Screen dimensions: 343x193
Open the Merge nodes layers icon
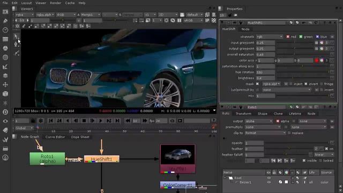coord(5,76)
